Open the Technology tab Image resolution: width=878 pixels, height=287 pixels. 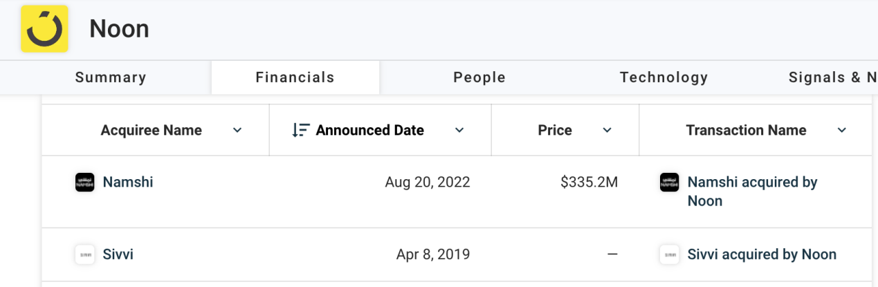[x=664, y=77]
